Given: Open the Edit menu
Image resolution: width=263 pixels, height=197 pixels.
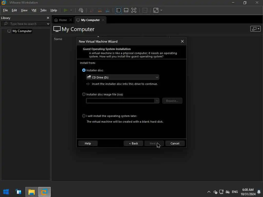Looking at the screenshot, I should (x=14, y=10).
